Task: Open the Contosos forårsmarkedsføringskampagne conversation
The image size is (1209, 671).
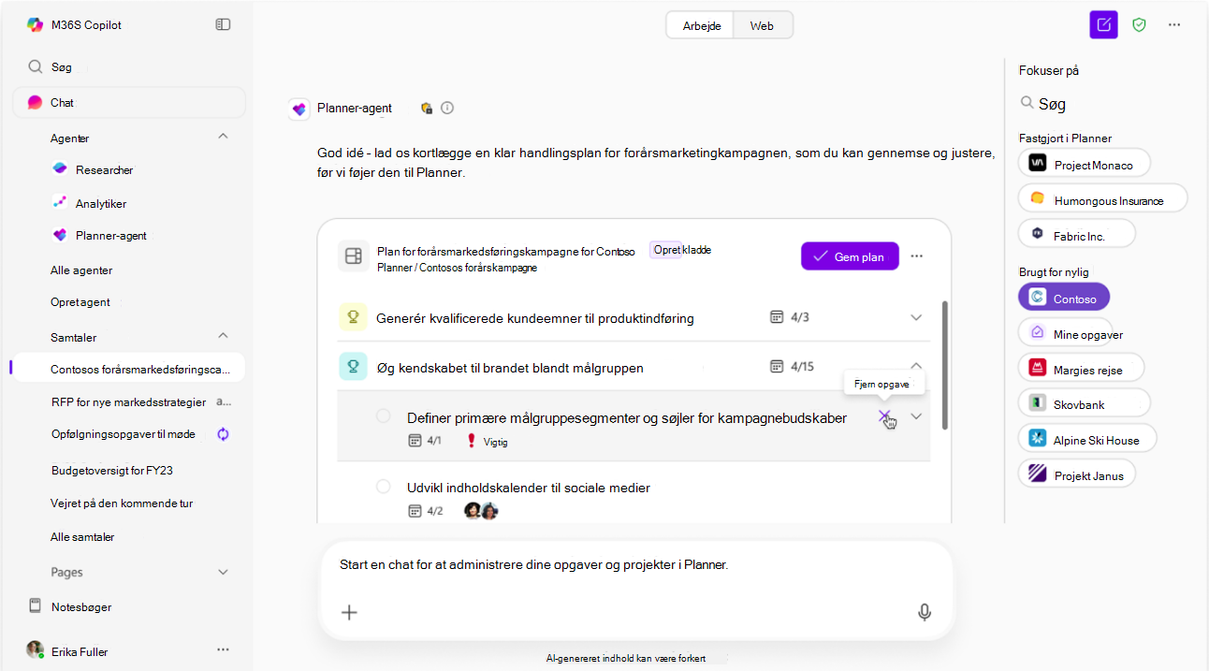Action: pos(128,368)
